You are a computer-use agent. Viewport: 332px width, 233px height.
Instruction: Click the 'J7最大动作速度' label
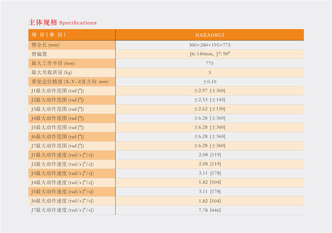tap(62, 210)
